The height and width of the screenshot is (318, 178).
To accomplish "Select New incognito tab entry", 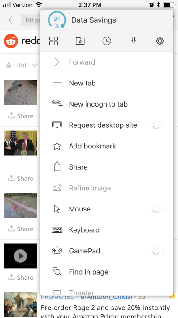I will click(x=107, y=104).
